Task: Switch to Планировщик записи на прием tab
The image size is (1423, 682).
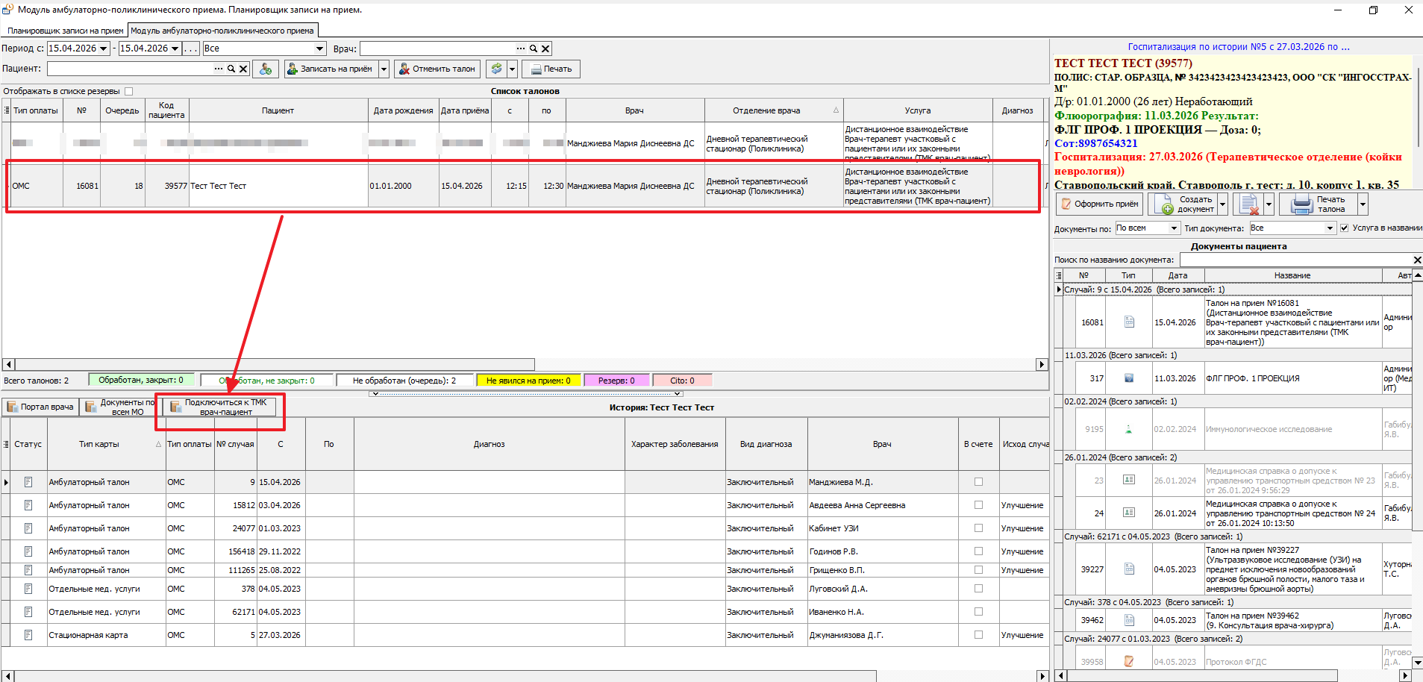Action: [x=65, y=31]
